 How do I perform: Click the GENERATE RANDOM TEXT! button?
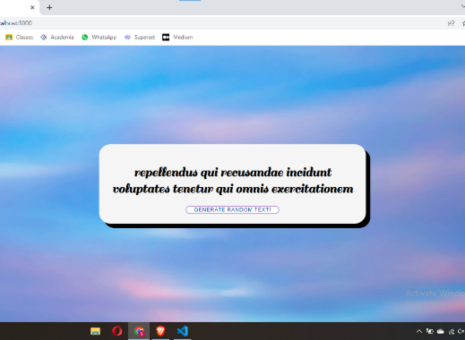(232, 209)
